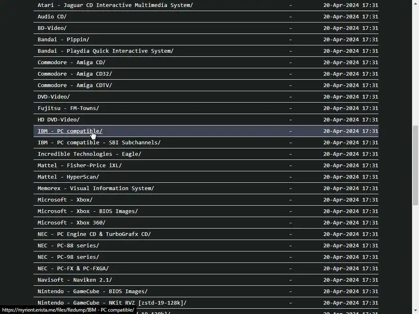Open Microsoft - Xbox - BIOS Images/ folder
Viewport: 419px width, 314px height.
(88, 211)
